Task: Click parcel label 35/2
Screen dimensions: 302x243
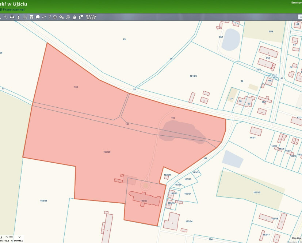Action: pyautogui.click(x=259, y=69)
